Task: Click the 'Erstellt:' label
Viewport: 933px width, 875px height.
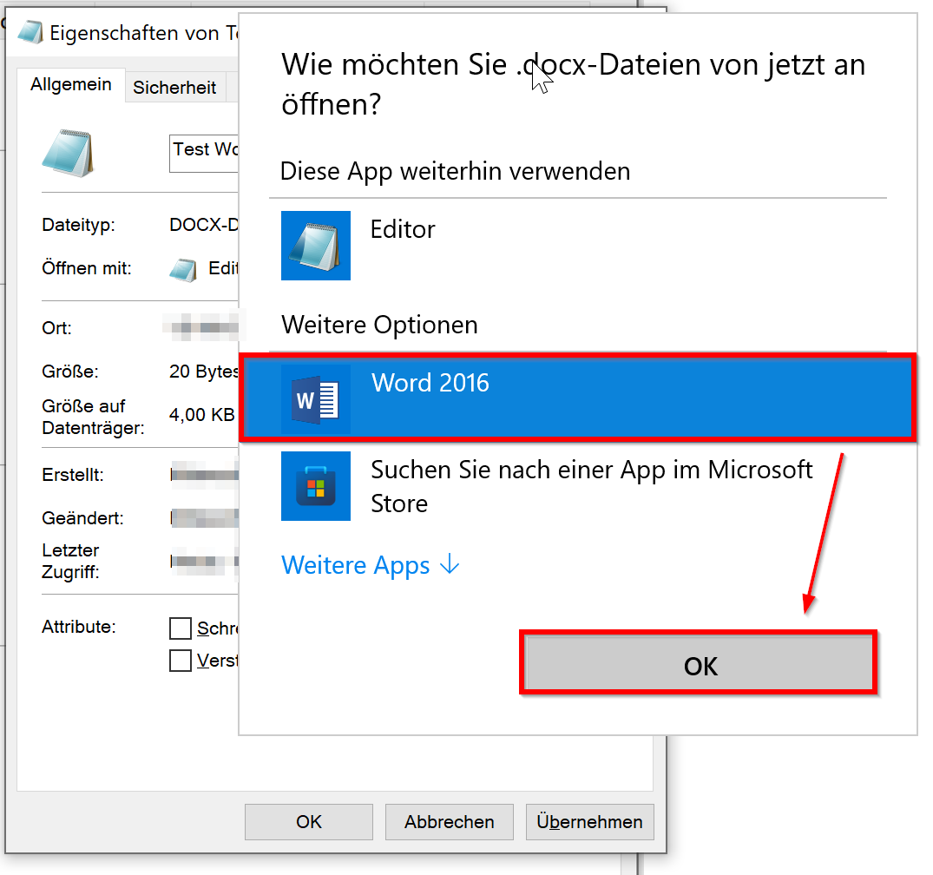Action: click(x=73, y=475)
